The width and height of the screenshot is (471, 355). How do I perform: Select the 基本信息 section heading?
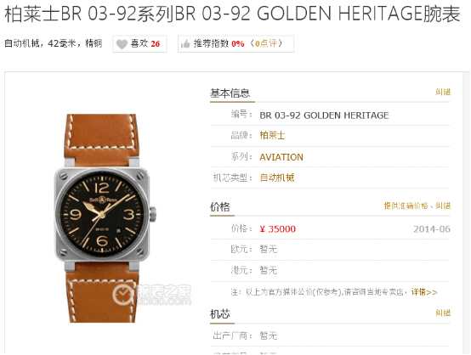230,93
